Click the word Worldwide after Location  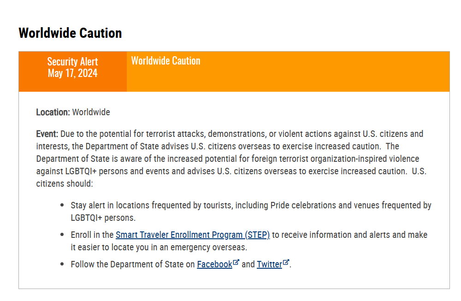pos(91,112)
